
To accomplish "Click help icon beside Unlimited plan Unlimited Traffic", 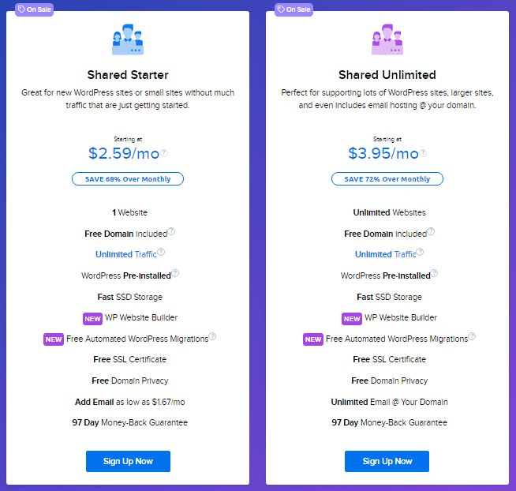I will click(x=420, y=253).
